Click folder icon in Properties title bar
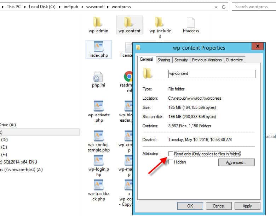Image resolution: width=276 pixels, height=216 pixels. 138,48
